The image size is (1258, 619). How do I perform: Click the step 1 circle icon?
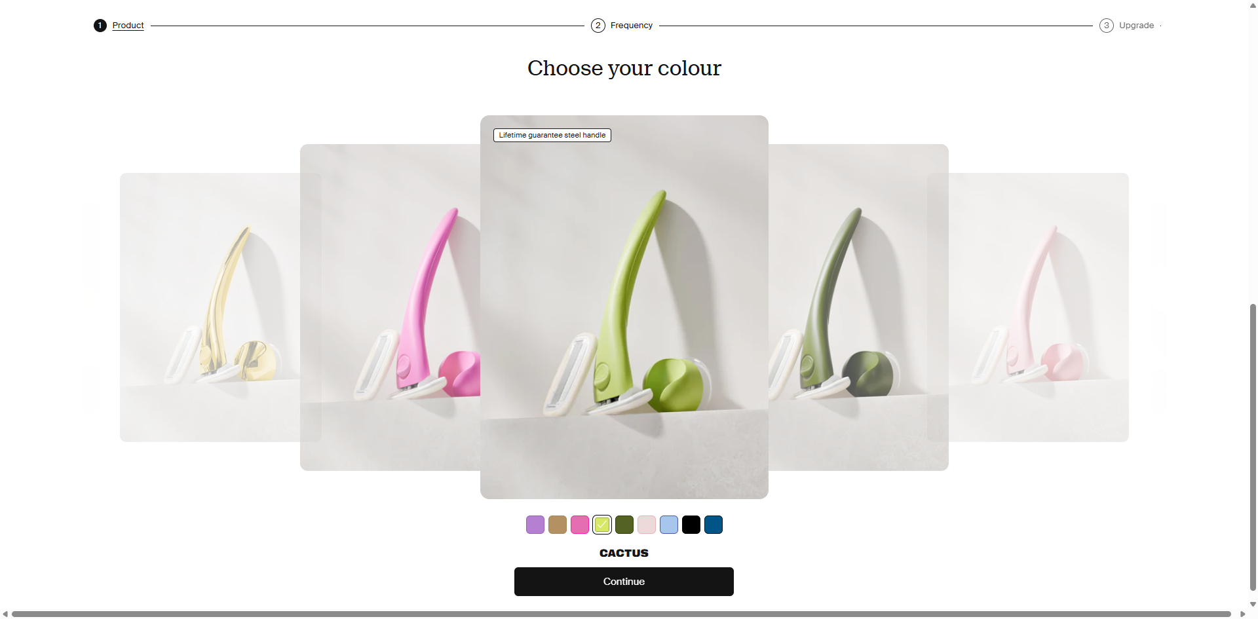100,26
